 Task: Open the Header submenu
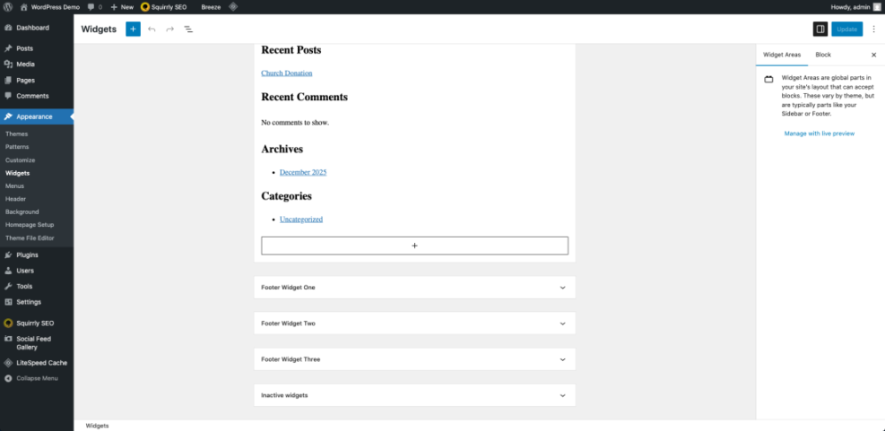16,199
